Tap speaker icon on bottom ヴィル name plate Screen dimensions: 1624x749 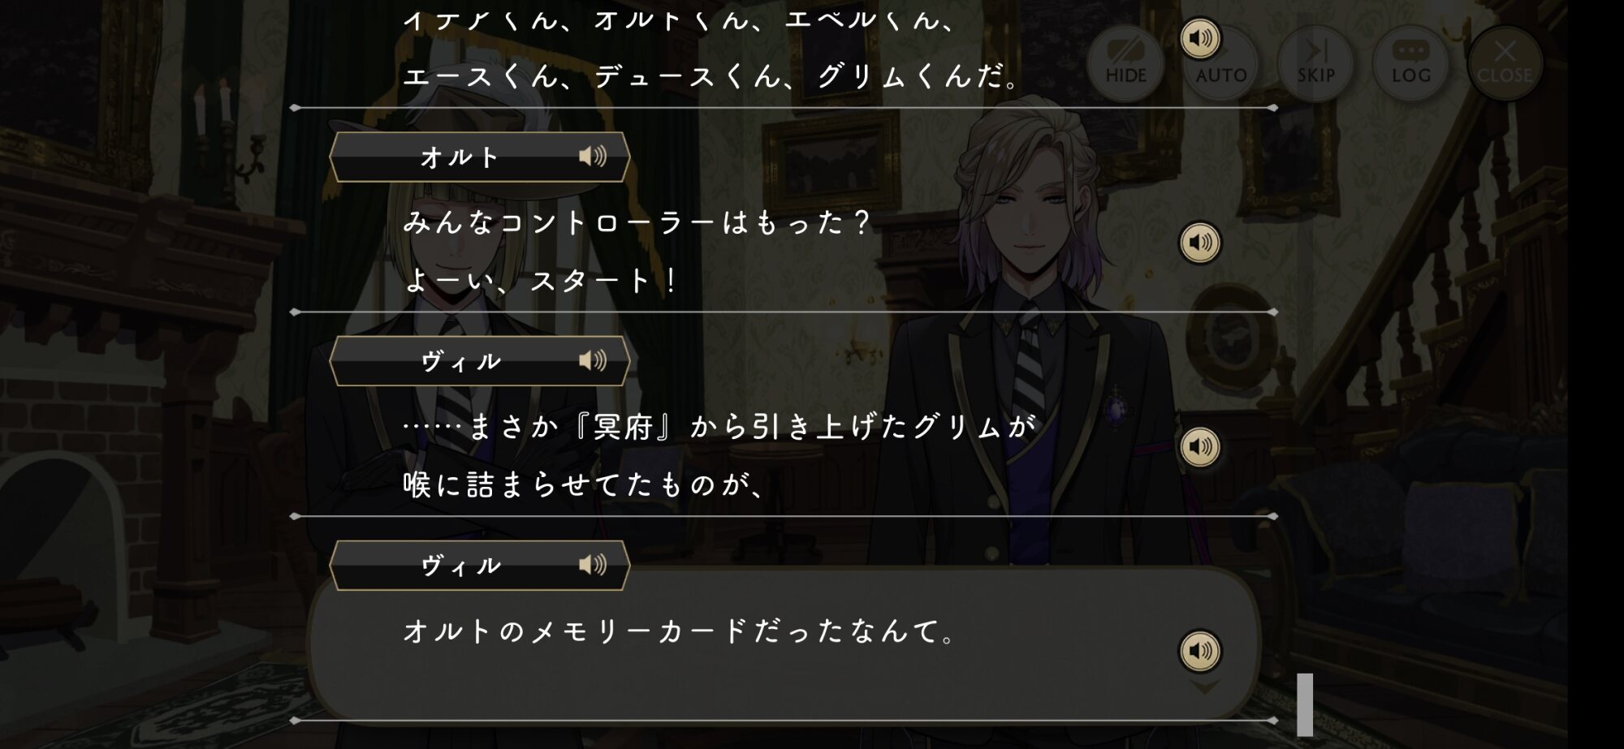[593, 565]
